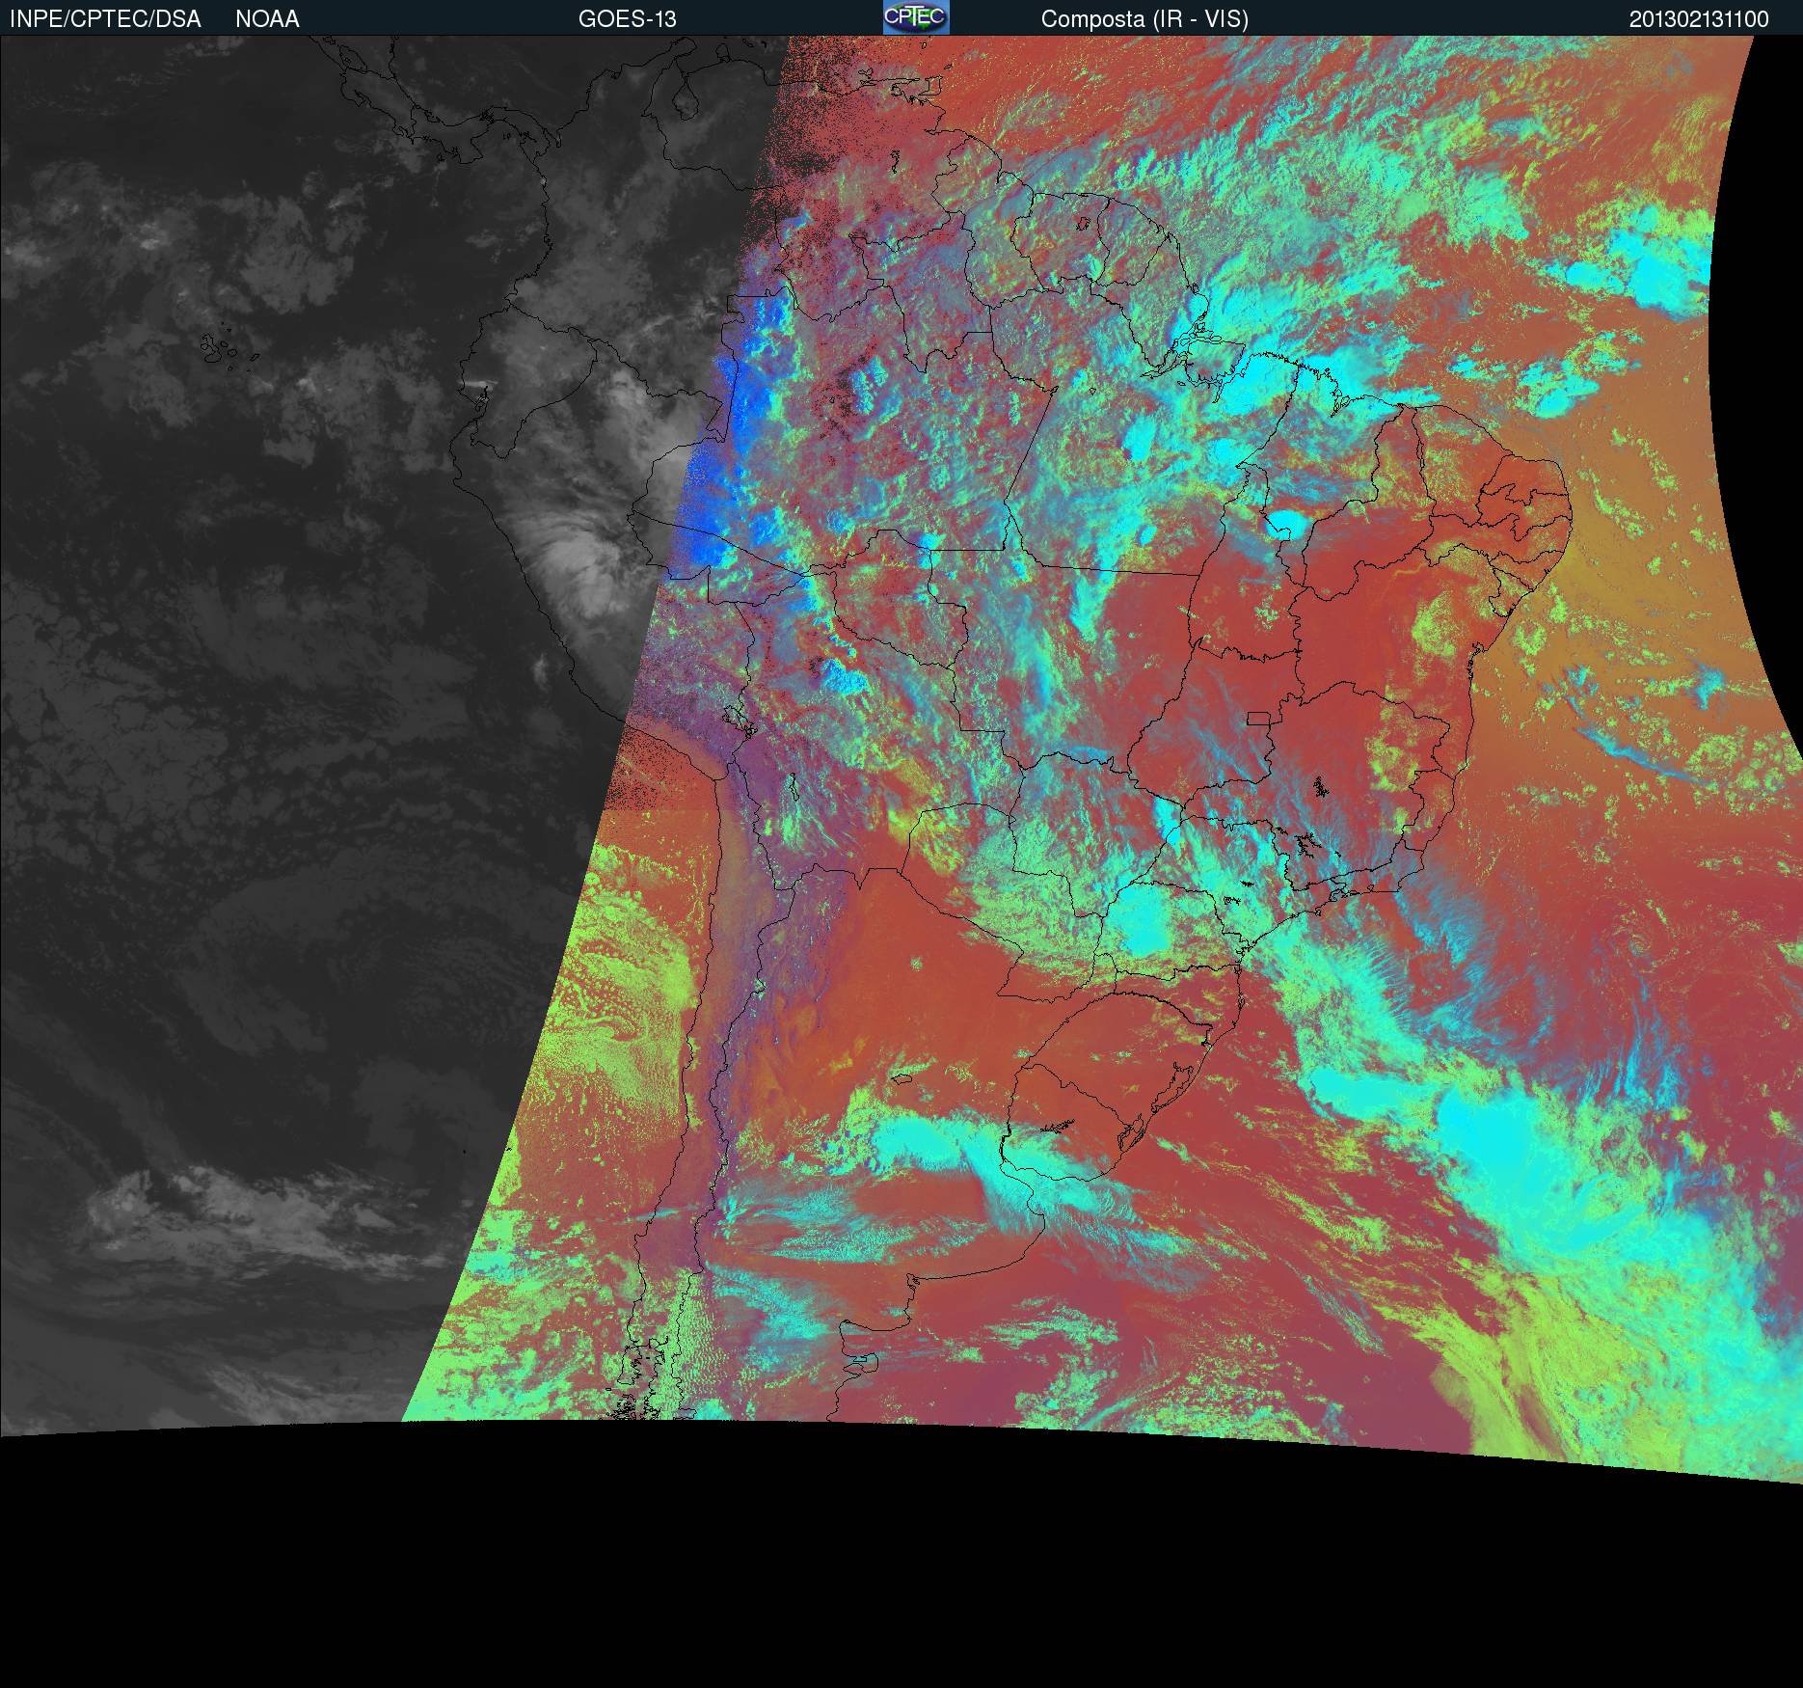Click the Composta (IR - VIS) title
1803x1688 pixels.
tap(1144, 19)
